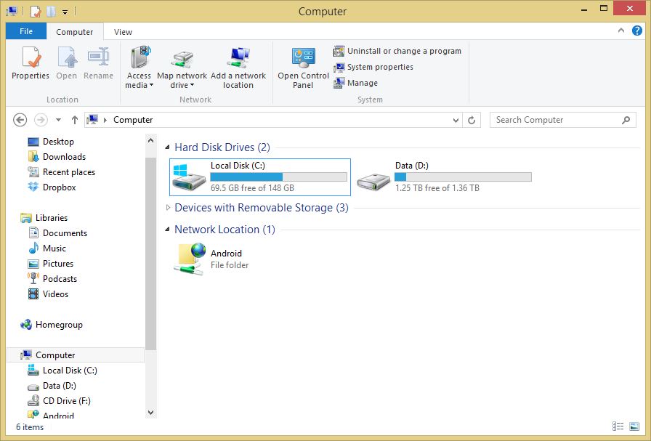Expand Devices with Removable Storage group

click(x=168, y=208)
